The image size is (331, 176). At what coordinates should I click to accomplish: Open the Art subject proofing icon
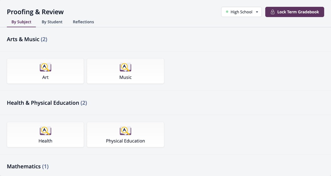(x=45, y=67)
